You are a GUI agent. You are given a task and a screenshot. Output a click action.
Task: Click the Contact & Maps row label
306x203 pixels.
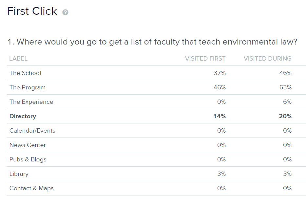(31, 188)
